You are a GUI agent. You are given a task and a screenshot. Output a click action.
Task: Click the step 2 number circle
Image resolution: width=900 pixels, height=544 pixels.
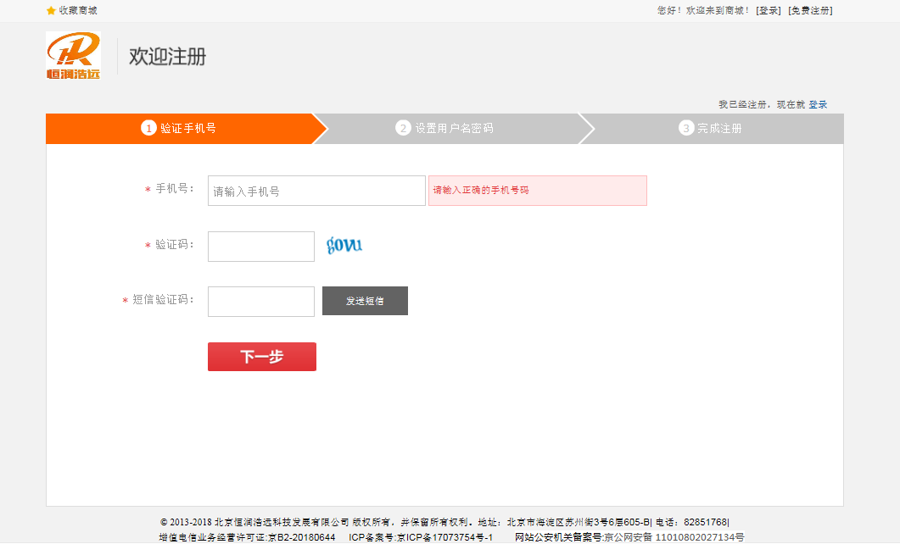403,128
